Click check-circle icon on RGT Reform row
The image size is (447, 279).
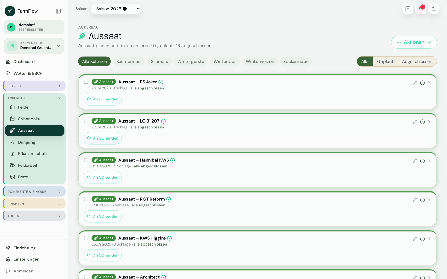point(422,200)
